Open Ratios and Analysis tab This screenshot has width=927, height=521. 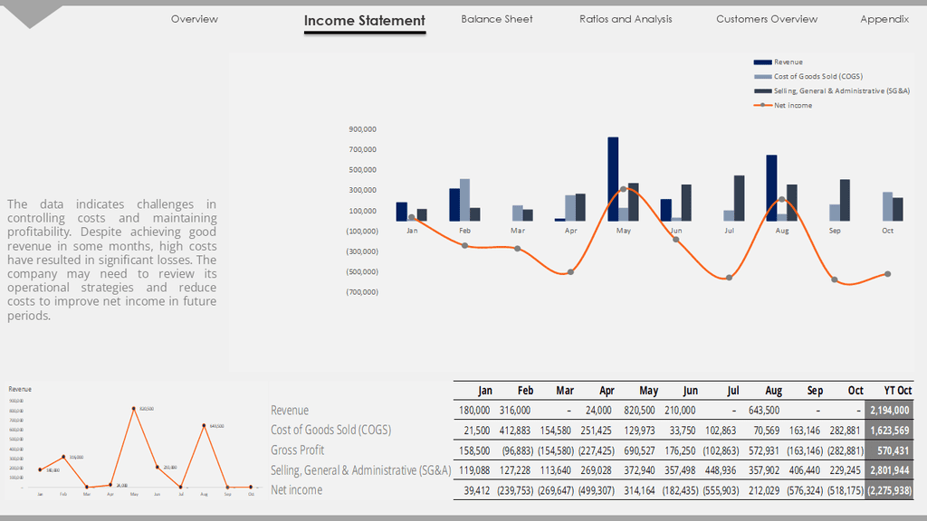click(x=626, y=19)
